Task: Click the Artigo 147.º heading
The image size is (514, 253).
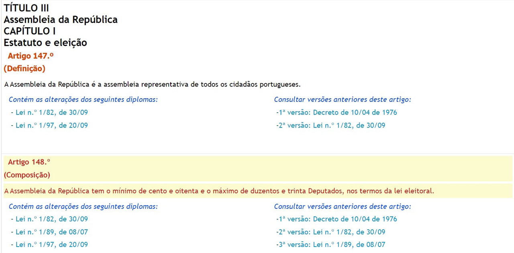Action: click(31, 56)
